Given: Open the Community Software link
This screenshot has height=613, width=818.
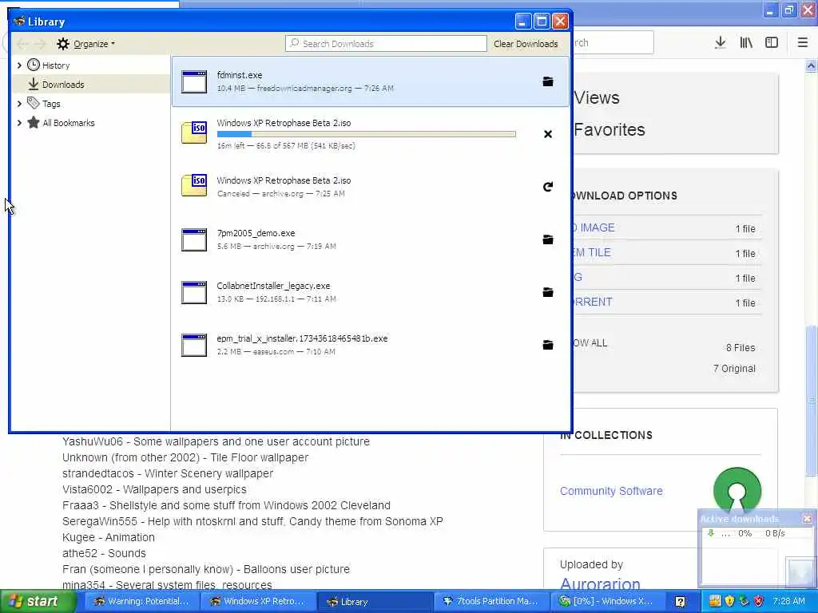Looking at the screenshot, I should [x=611, y=491].
